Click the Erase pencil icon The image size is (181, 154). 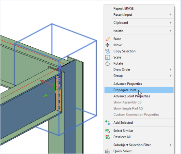(x=108, y=39)
